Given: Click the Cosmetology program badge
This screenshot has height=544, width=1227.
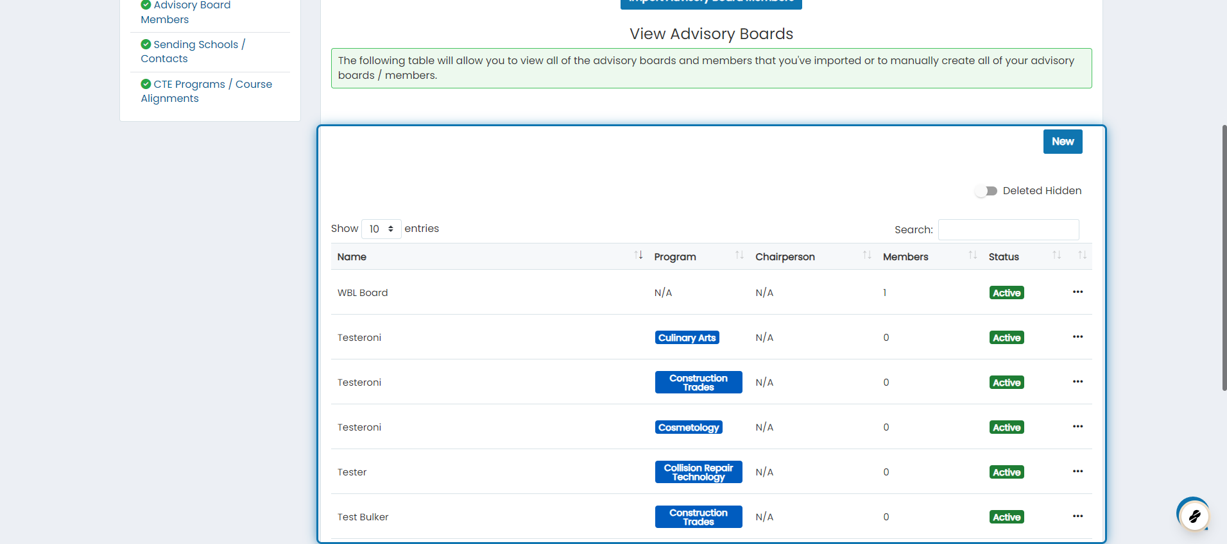Looking at the screenshot, I should coord(689,427).
